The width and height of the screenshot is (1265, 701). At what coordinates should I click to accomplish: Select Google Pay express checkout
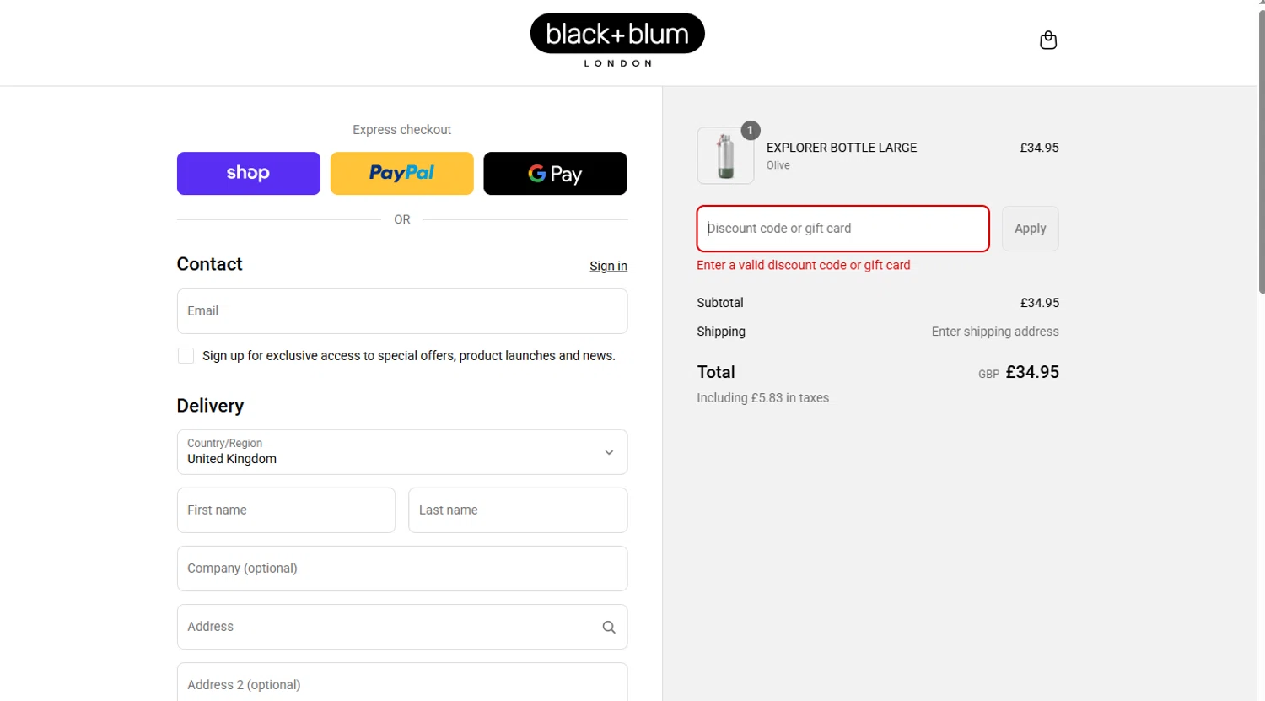pos(555,173)
